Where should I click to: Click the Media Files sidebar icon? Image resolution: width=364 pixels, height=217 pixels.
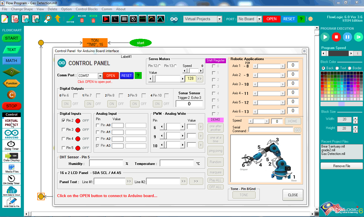pyautogui.click(x=11, y=168)
